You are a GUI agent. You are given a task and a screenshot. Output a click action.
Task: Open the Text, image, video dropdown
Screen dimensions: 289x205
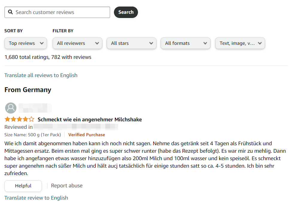pos(240,43)
